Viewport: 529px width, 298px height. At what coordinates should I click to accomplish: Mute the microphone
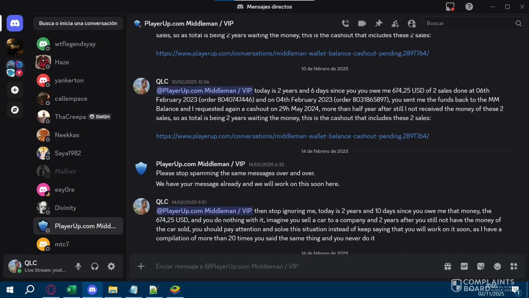(x=78, y=266)
